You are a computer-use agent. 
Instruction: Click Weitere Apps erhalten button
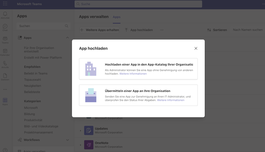click(99, 30)
